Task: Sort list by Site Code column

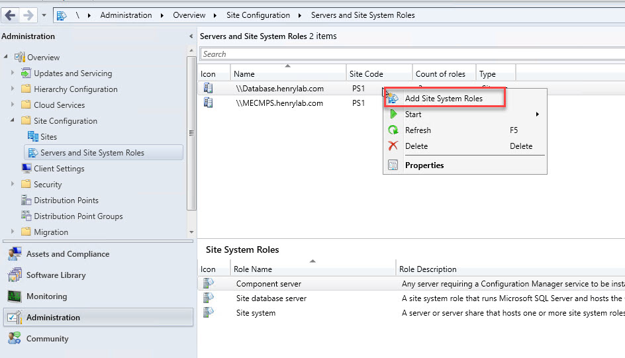Action: pyautogui.click(x=367, y=74)
